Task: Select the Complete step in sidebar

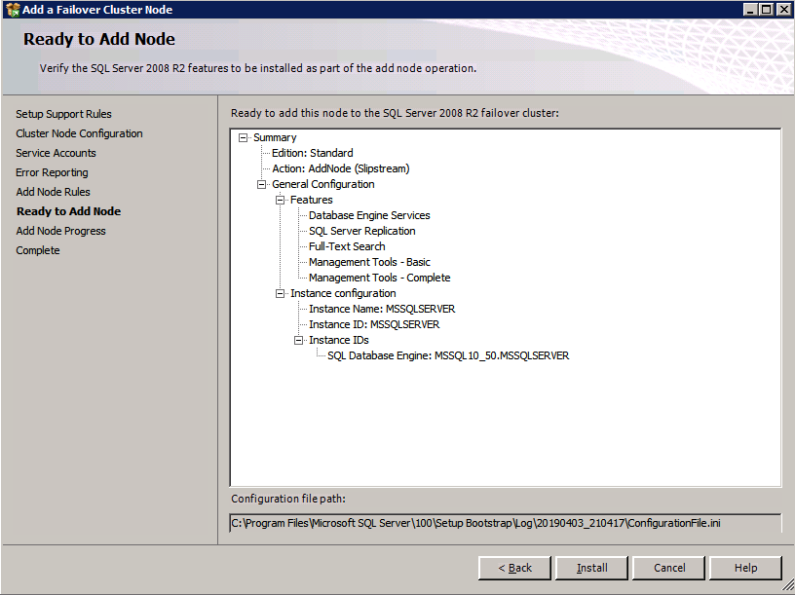Action: pyautogui.click(x=38, y=250)
